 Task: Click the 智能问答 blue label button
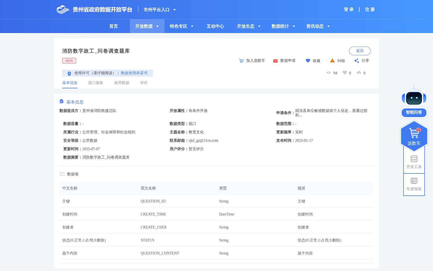coord(414,112)
